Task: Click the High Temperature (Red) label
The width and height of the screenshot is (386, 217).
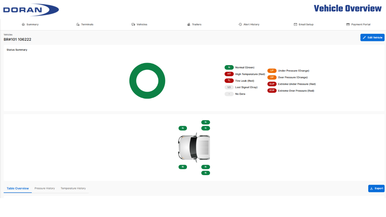Action: (x=250, y=74)
